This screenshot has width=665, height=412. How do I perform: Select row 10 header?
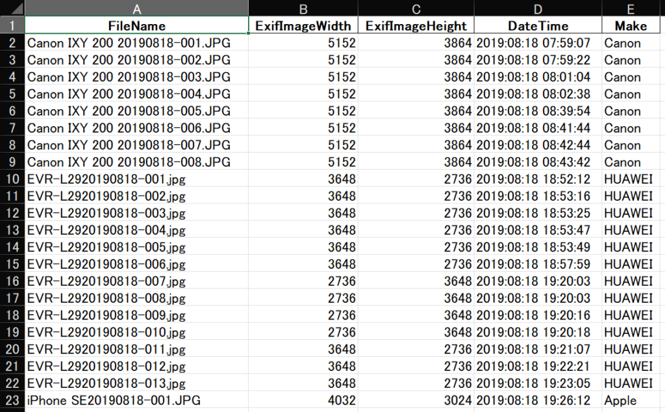(12, 179)
